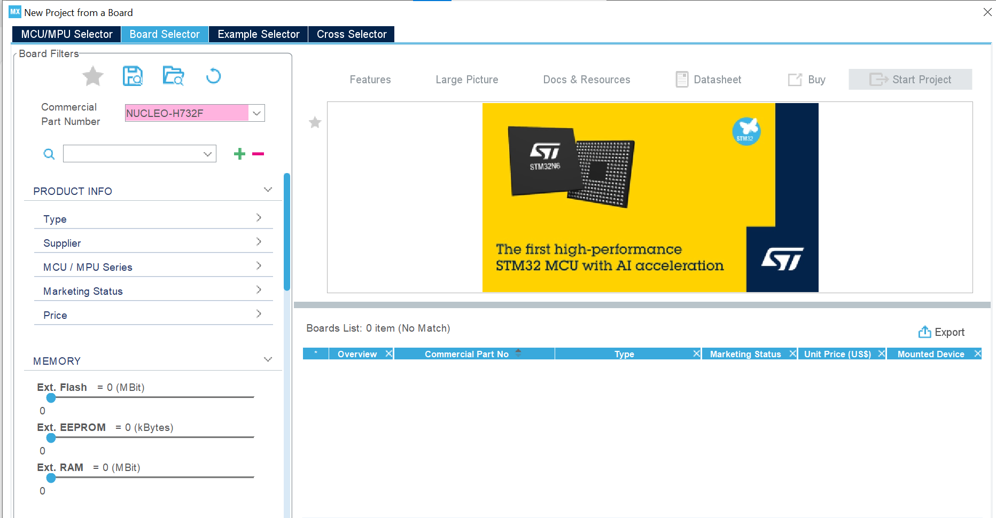
Task: Select the Ext. Flash slider handle
Action: pos(51,398)
